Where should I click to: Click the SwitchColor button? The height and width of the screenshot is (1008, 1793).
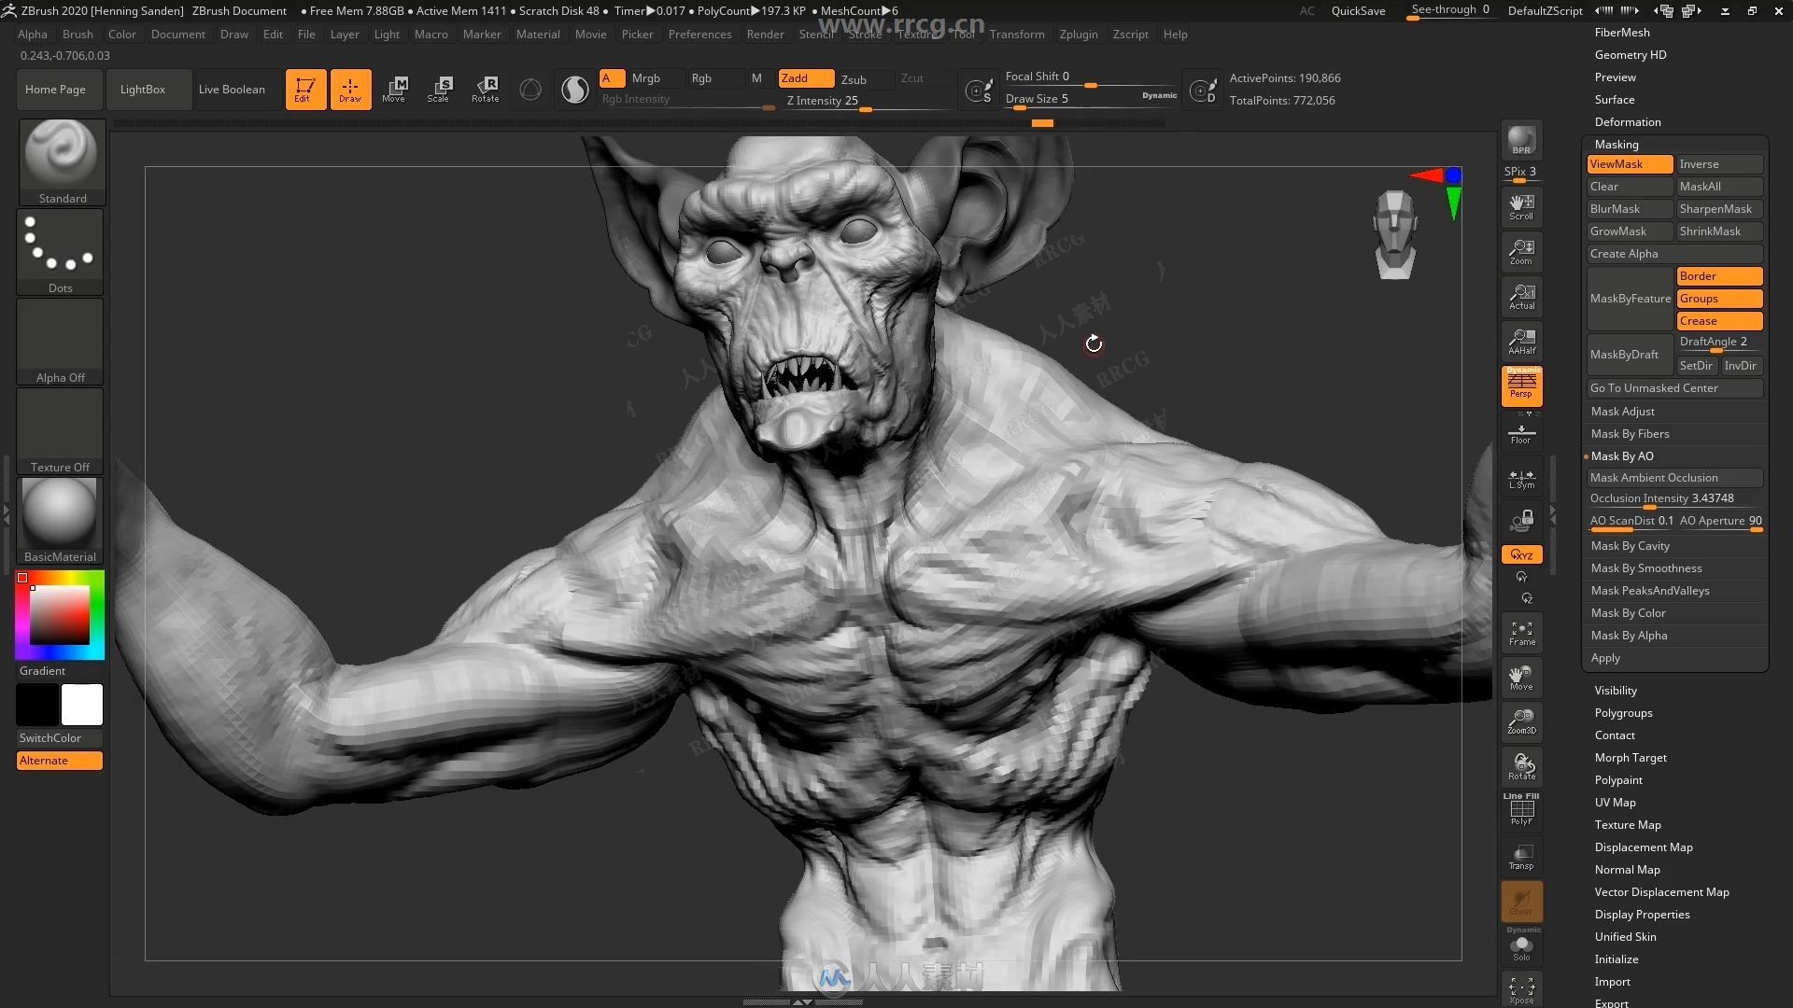tap(60, 738)
